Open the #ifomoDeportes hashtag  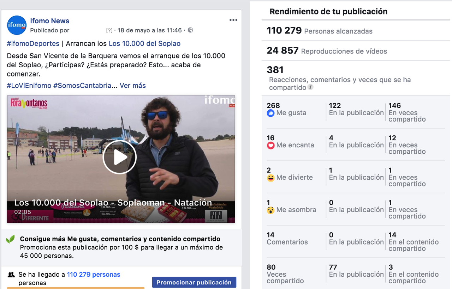coord(33,44)
